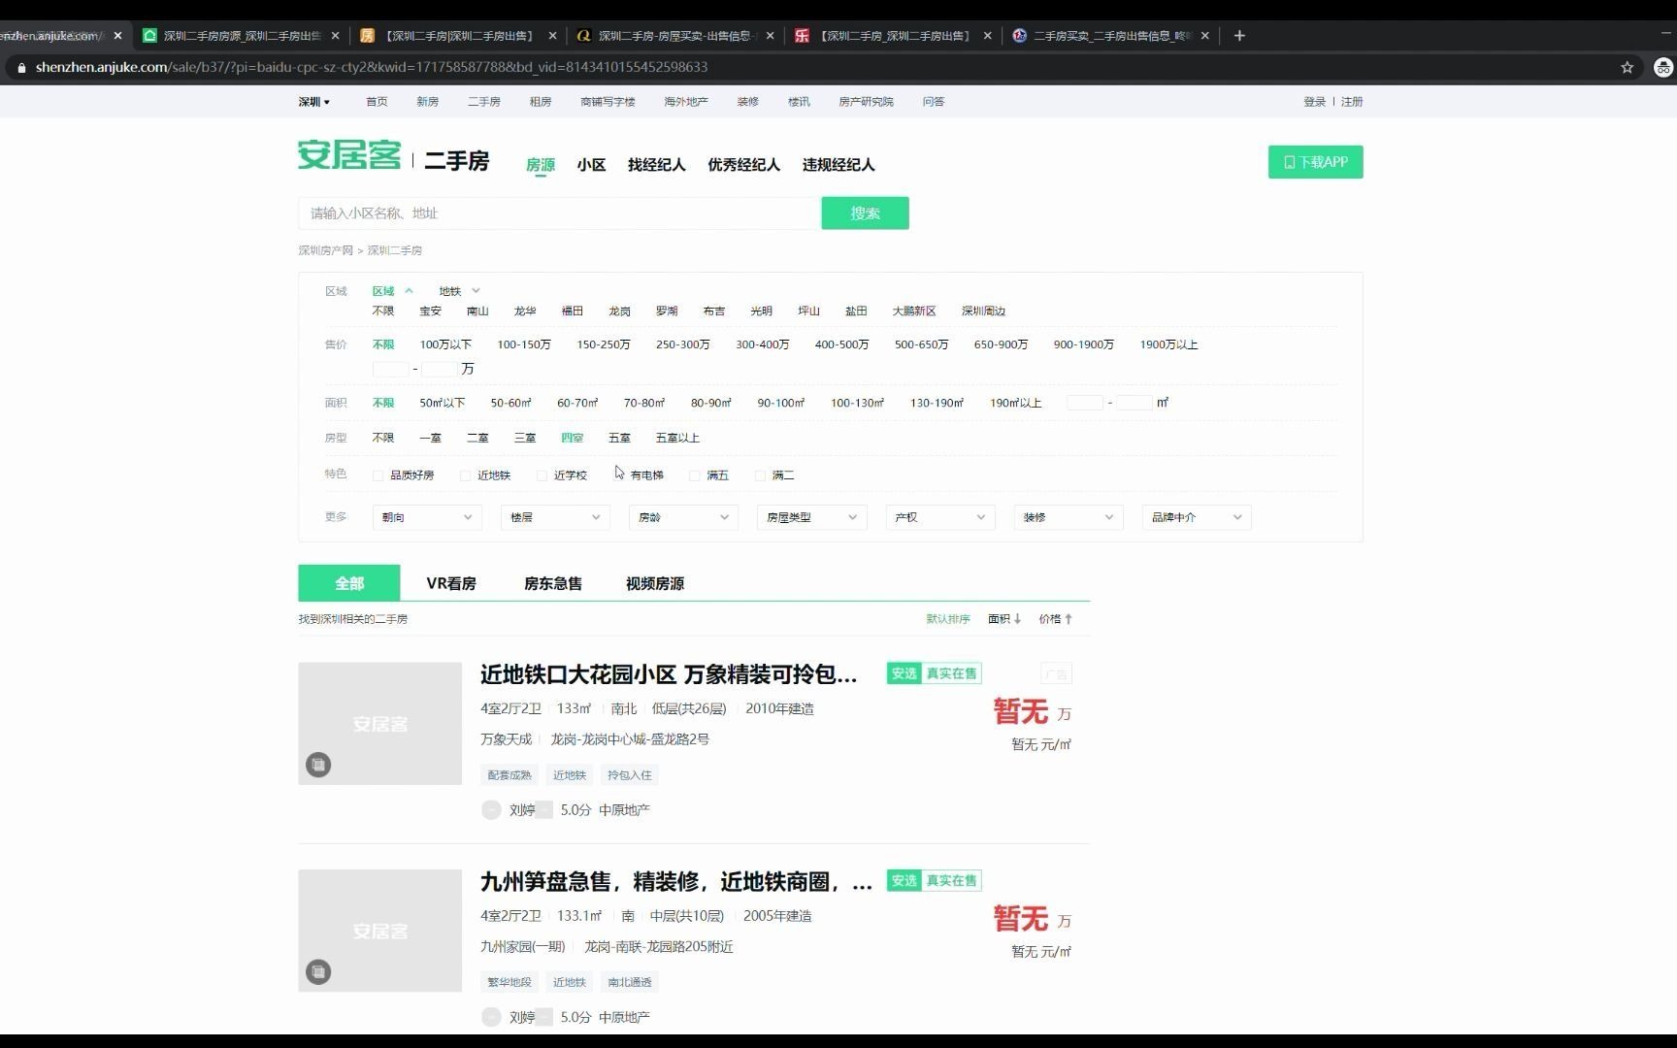
Task: Open the 找经纪人 navigation tab
Action: (657, 165)
